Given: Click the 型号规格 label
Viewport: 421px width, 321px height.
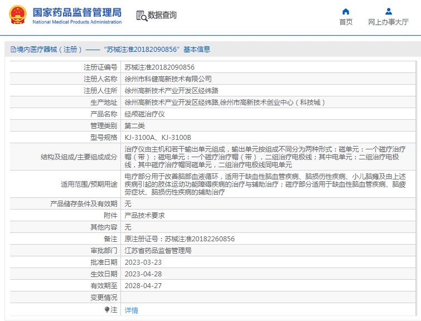Looking at the screenshot, I should 104,138.
